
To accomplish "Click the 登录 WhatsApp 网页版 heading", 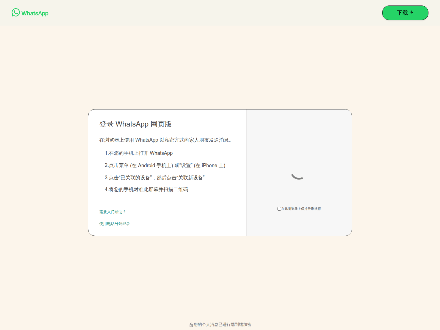I will tap(135, 124).
